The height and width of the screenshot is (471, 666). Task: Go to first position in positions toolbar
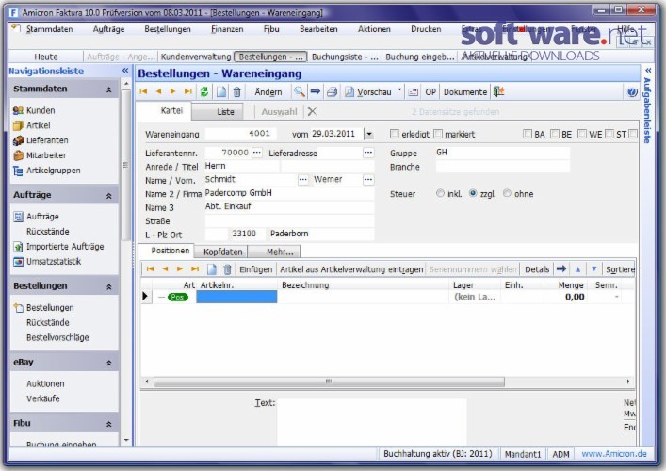click(150, 268)
